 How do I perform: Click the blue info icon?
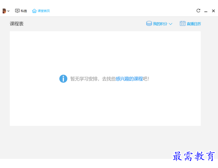click(x=63, y=79)
